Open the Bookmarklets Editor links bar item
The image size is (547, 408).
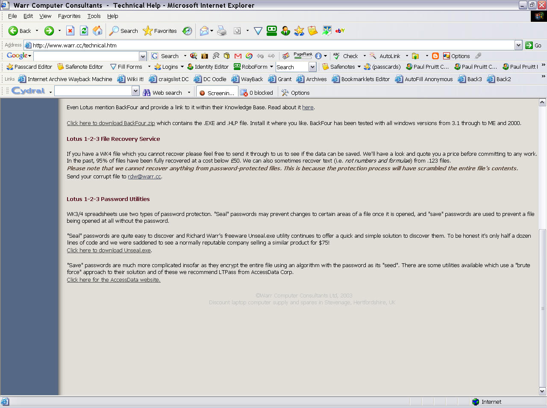[361, 79]
